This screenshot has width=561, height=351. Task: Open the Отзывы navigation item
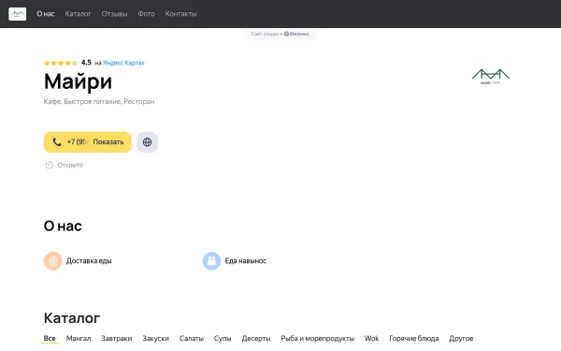[x=114, y=14]
